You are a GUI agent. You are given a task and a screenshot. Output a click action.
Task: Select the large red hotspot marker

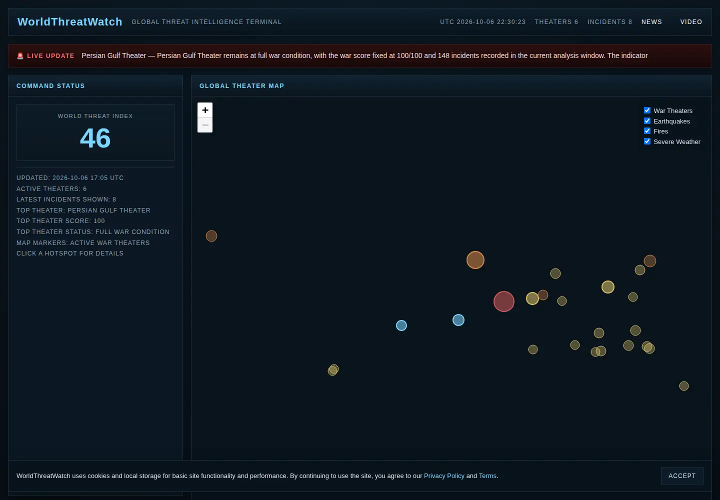tap(504, 301)
